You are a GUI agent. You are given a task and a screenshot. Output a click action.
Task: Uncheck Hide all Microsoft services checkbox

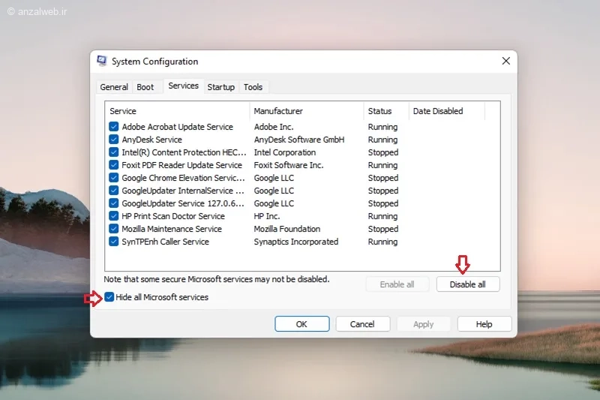tap(109, 297)
